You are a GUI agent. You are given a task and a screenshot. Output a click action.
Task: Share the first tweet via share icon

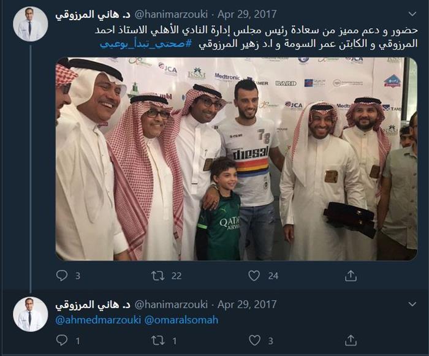(351, 276)
